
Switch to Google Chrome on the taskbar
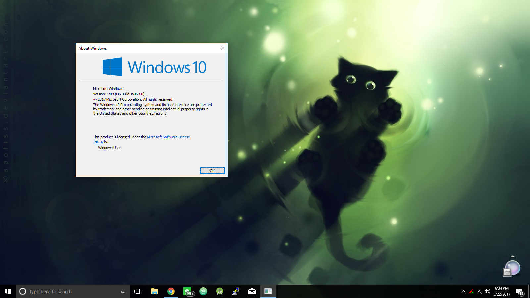(171, 291)
